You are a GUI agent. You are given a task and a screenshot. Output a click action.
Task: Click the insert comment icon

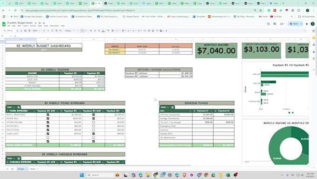coord(149,31)
